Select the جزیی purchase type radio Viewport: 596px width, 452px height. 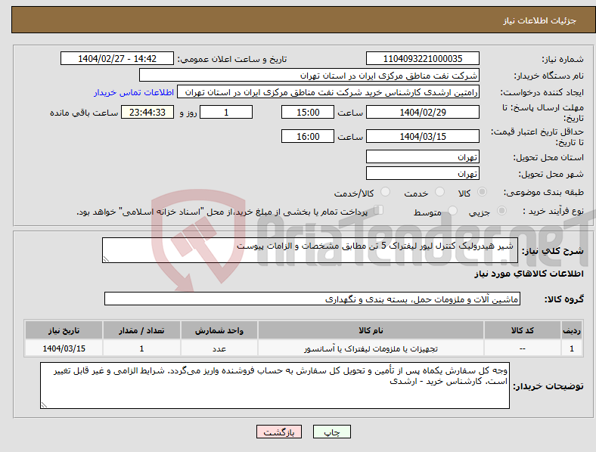(x=501, y=211)
